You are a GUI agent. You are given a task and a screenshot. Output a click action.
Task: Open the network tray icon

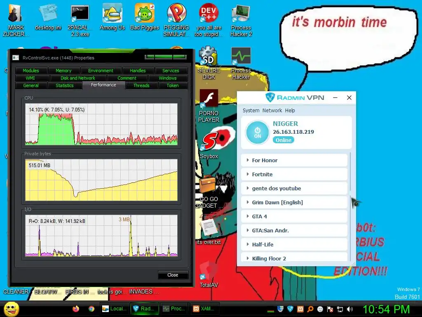tap(340, 309)
